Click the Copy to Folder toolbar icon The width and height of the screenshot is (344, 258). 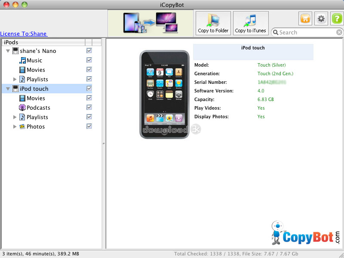[213, 23]
